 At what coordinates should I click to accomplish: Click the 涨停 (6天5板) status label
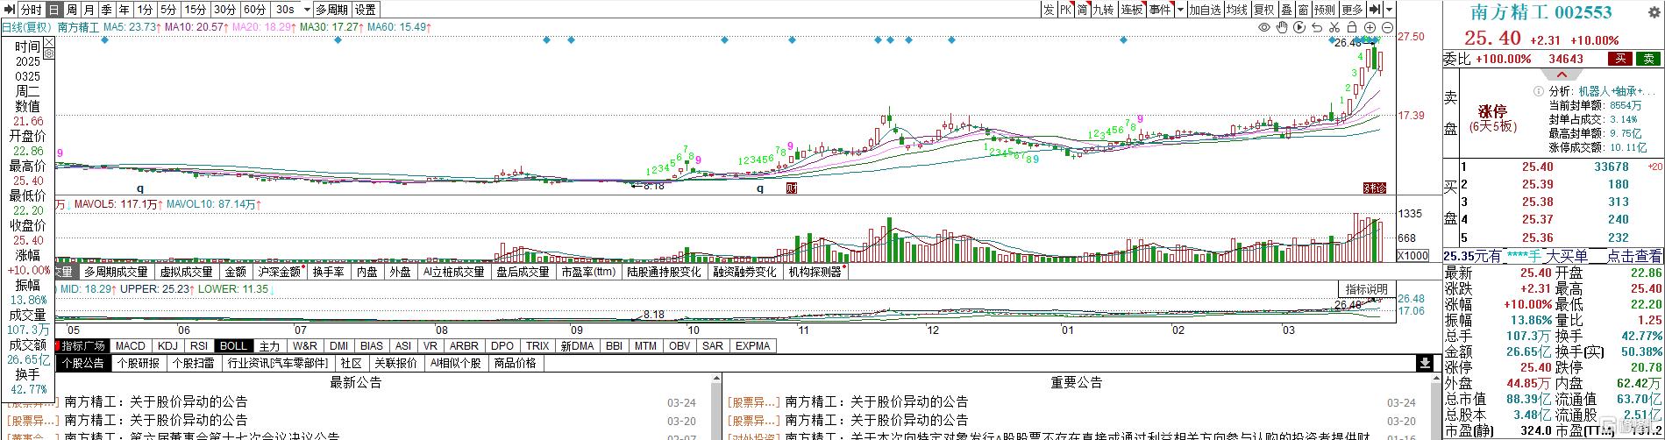click(1493, 119)
